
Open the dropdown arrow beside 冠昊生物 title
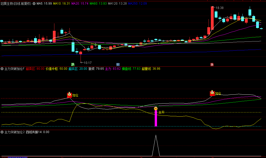34,3
